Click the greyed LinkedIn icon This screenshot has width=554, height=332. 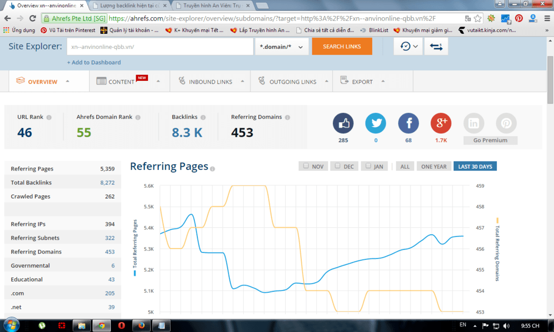coord(474,123)
